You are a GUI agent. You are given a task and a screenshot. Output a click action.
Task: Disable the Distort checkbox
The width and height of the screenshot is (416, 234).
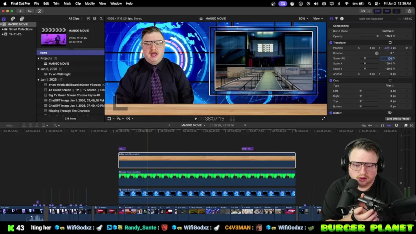tap(331, 113)
